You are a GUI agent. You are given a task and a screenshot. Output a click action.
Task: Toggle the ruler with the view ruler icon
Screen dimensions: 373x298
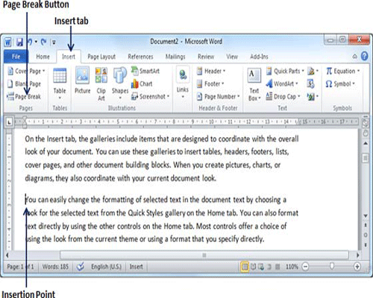(366, 124)
